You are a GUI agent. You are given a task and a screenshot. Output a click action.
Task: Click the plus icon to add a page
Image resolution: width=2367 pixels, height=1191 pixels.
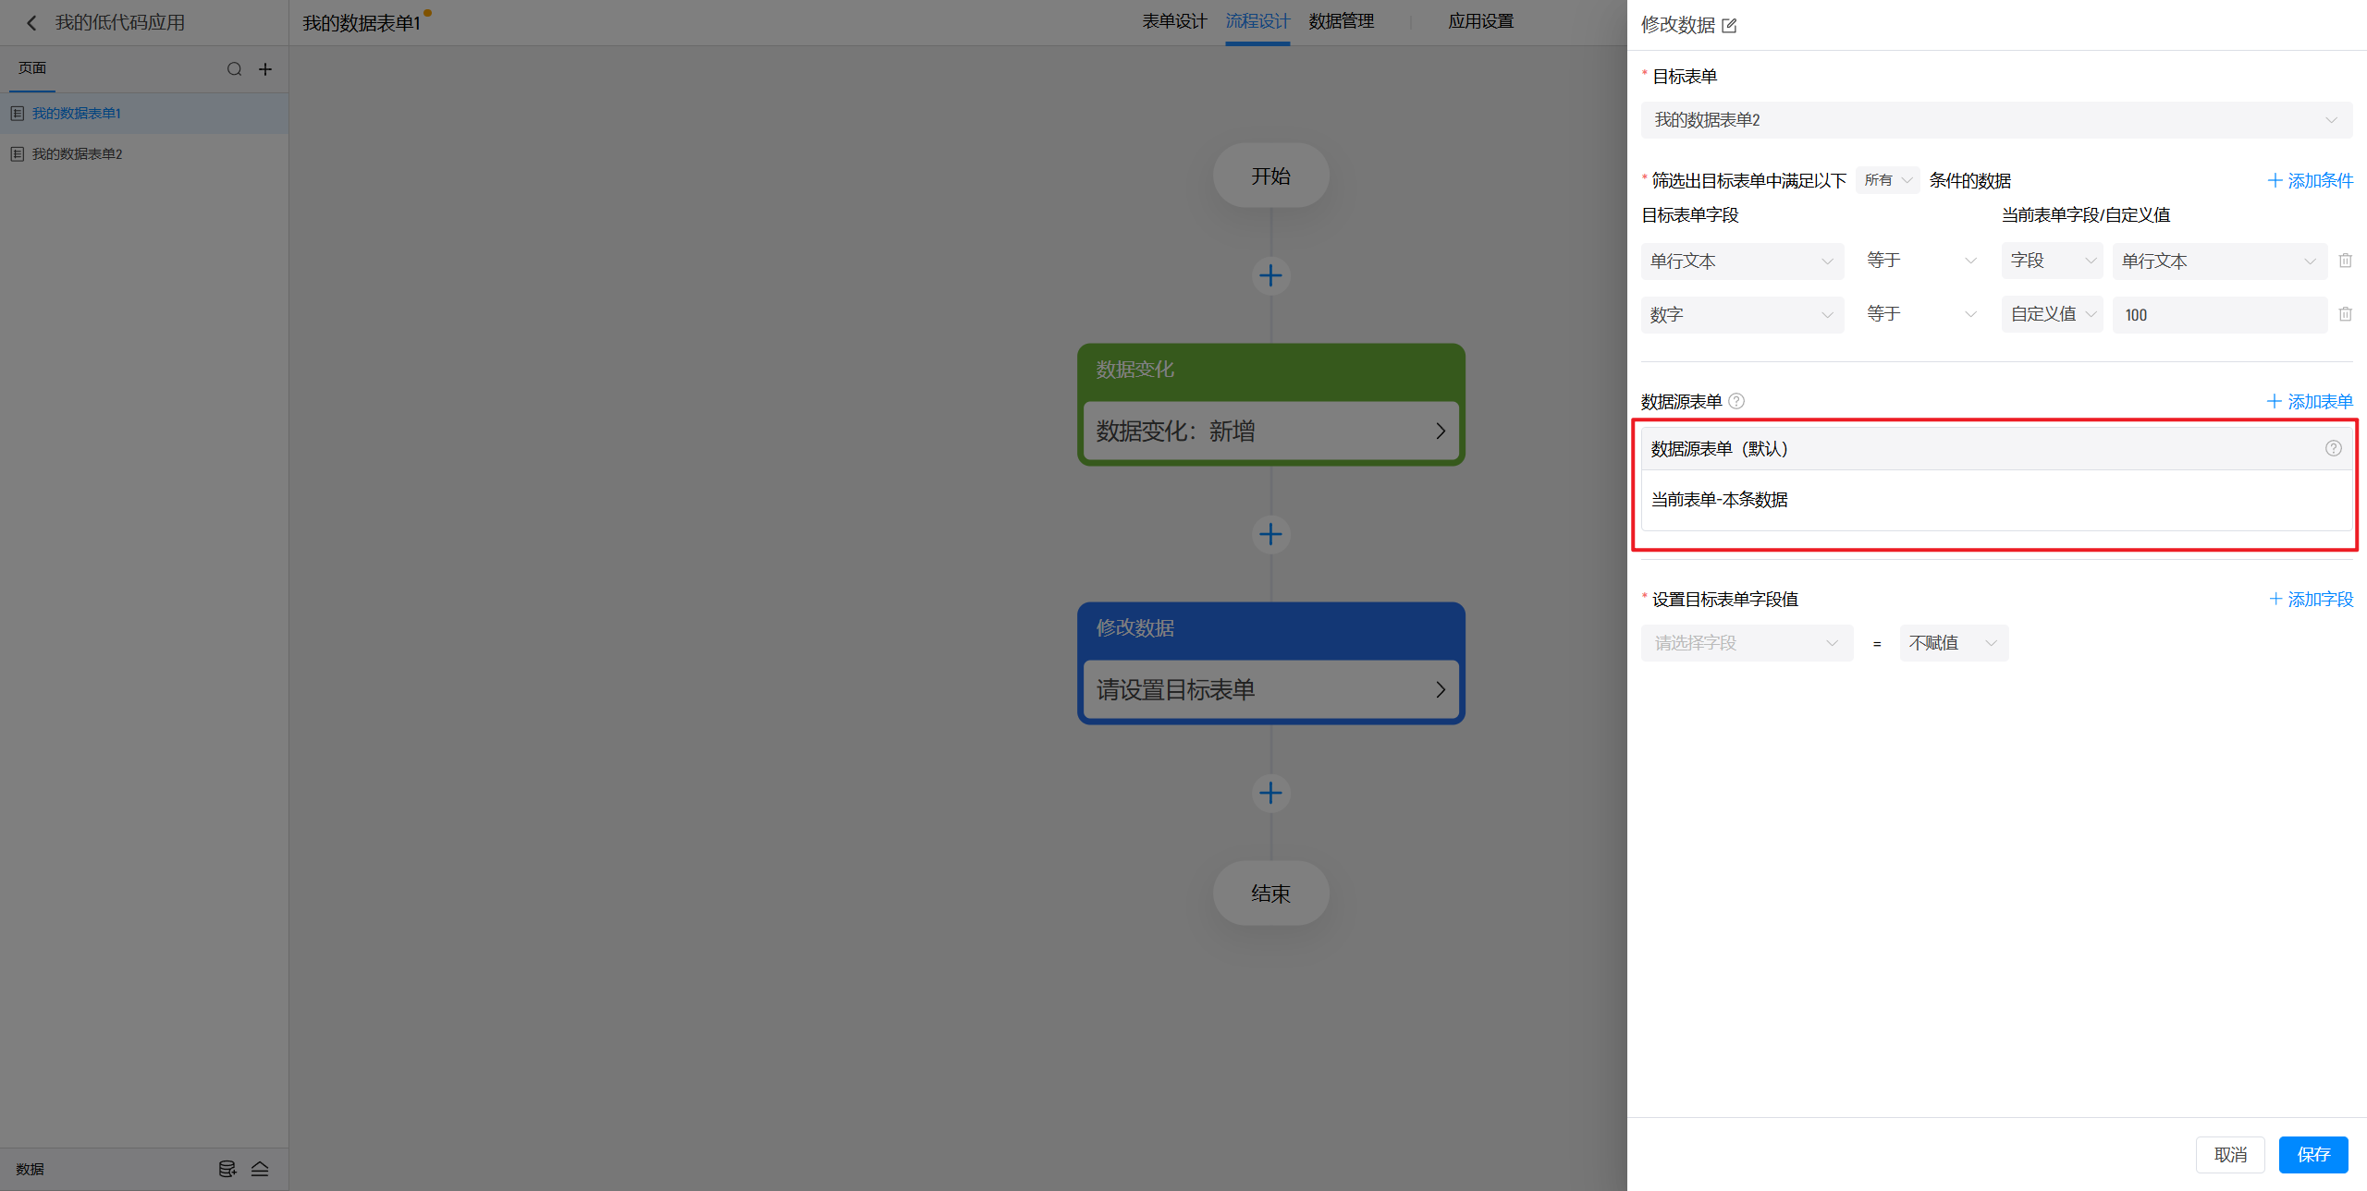[265, 69]
